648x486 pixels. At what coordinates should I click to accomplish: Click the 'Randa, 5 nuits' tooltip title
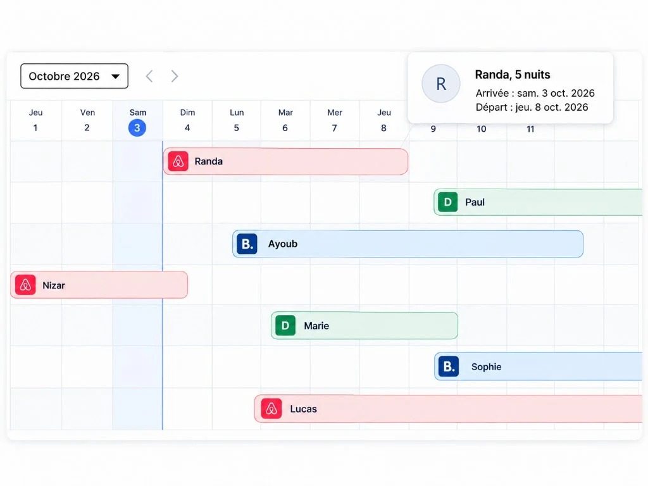[513, 75]
